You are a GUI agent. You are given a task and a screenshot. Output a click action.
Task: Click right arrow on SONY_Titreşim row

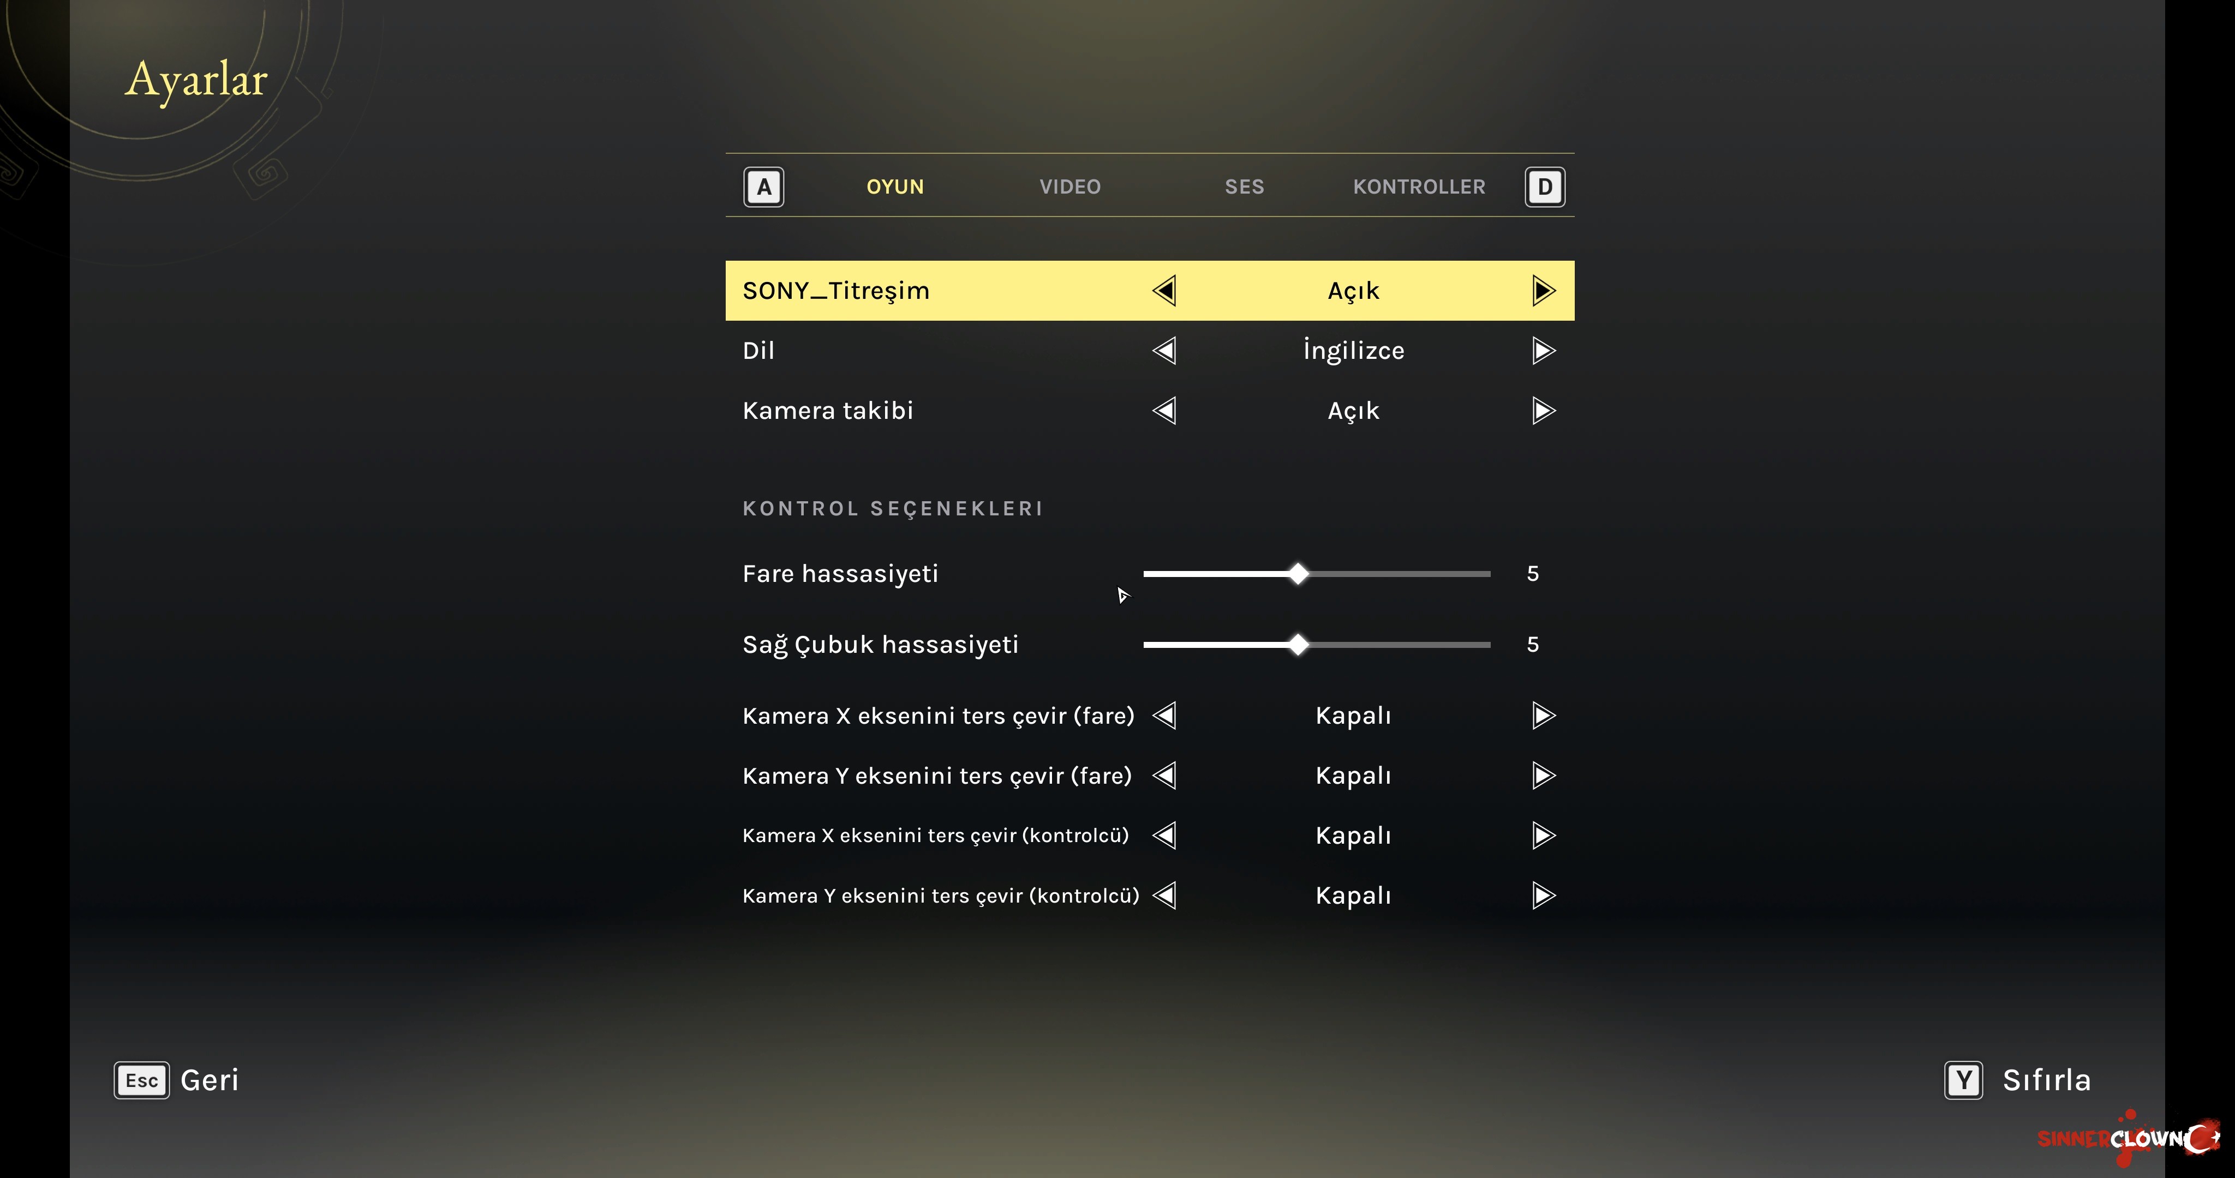point(1544,291)
